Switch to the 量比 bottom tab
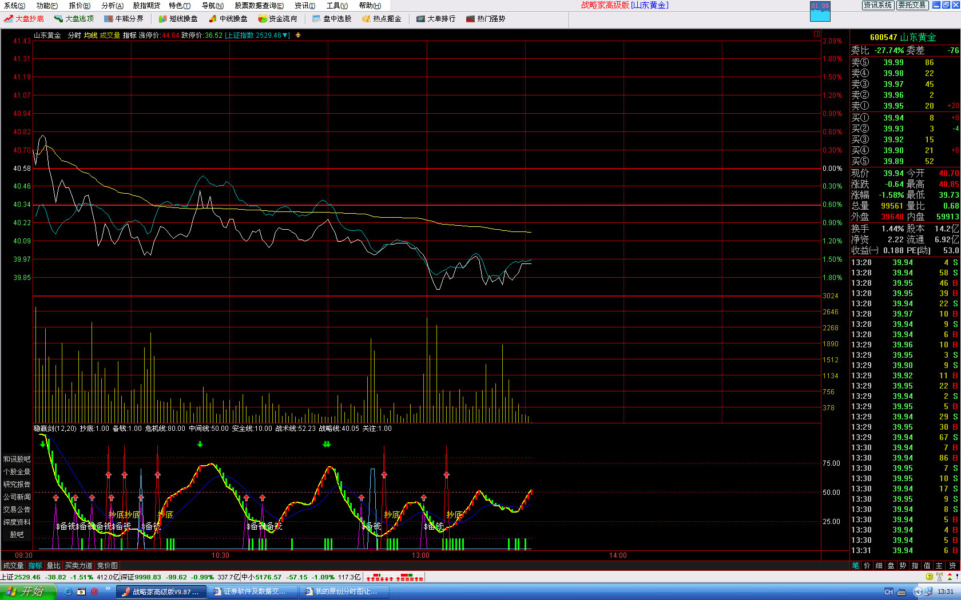The image size is (961, 600). click(53, 566)
